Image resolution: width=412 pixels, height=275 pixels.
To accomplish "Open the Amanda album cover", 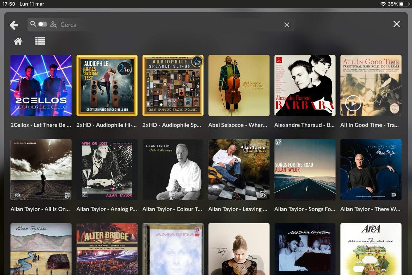I will coord(173,249).
